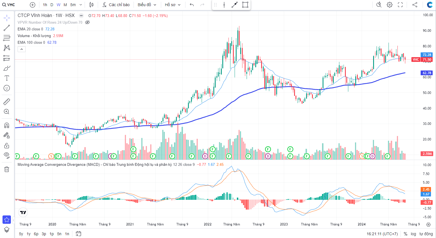Activate the zoom in tool
This screenshot has height=238, width=436.
[x=7, y=112]
